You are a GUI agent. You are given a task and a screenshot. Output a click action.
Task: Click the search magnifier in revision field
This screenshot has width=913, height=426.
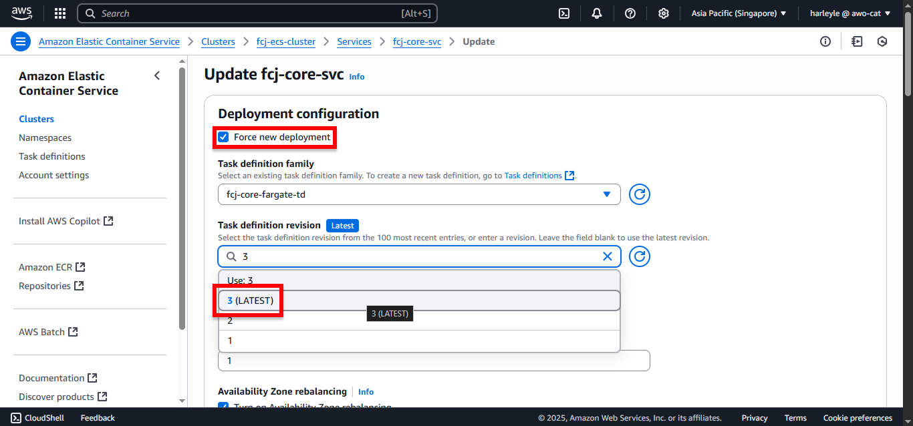231,256
